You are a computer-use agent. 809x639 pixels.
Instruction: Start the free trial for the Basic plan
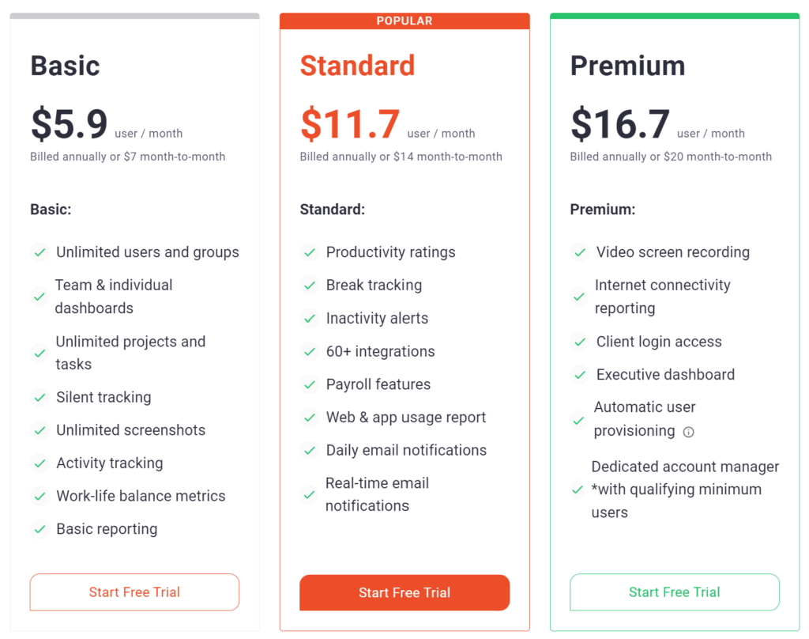134,592
